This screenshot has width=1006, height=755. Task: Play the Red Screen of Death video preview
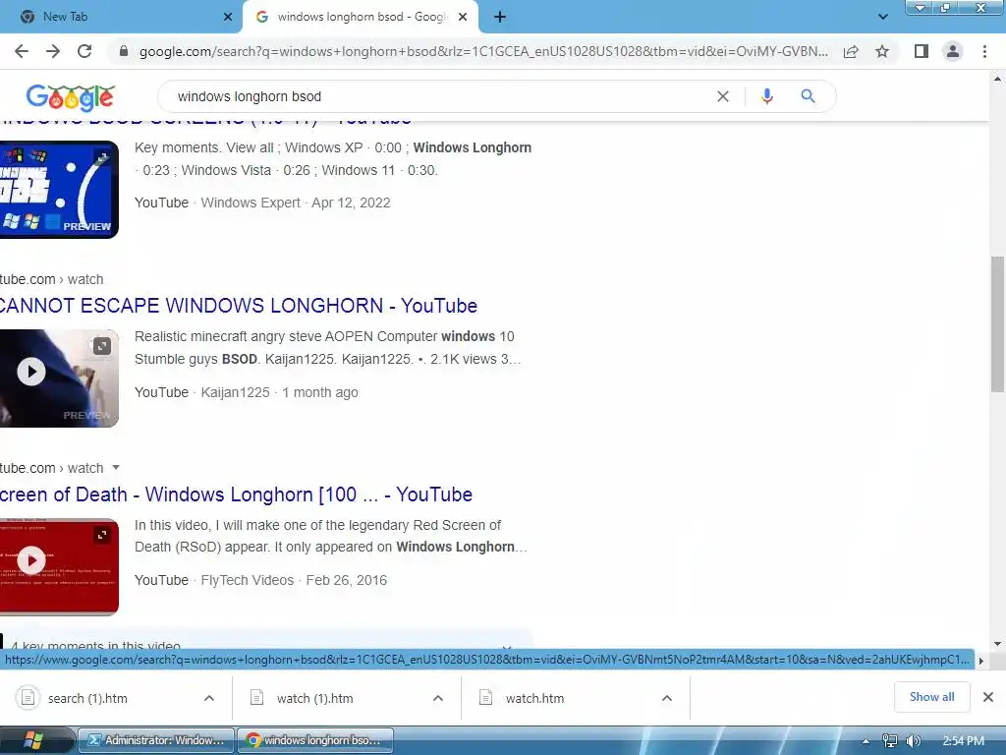(31, 559)
